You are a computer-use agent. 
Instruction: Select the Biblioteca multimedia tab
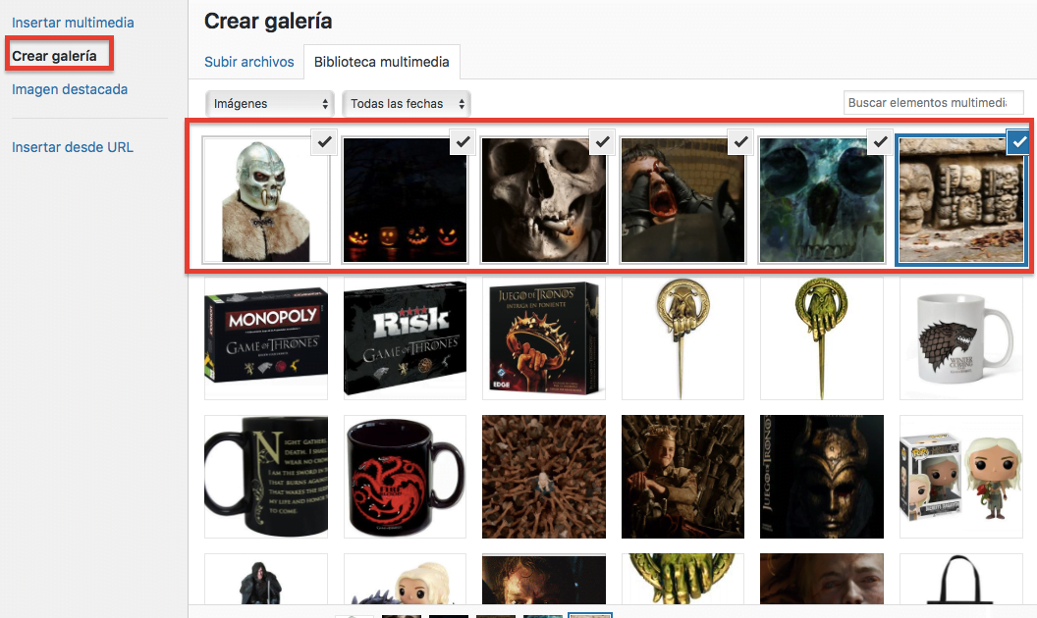[x=382, y=62]
